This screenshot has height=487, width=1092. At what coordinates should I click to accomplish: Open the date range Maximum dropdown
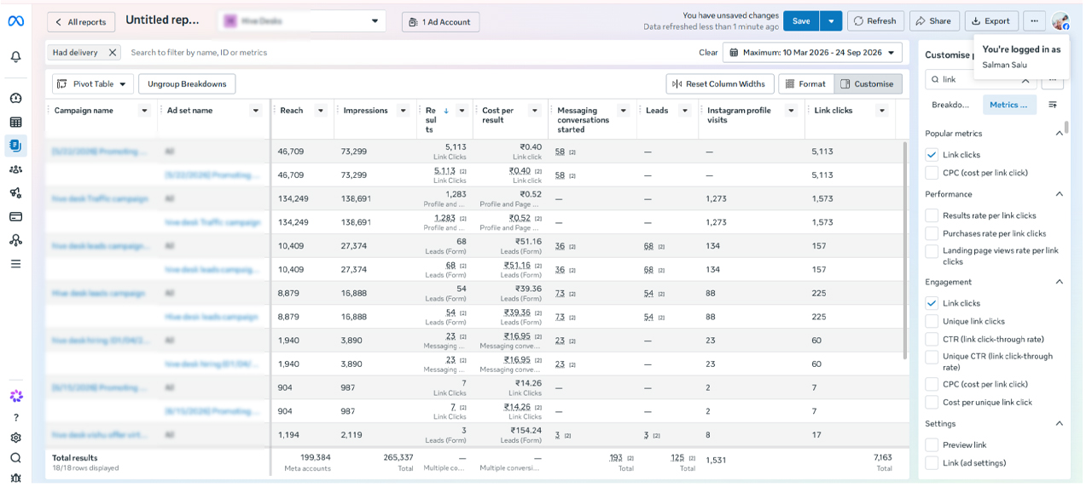click(812, 53)
